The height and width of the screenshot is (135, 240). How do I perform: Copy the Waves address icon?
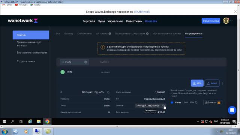click(x=196, y=102)
